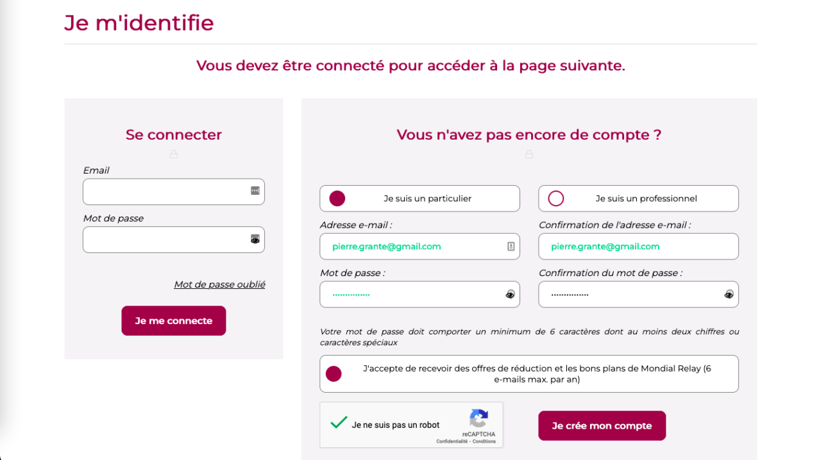Select 'Je suis un professionnel'
The image size is (821, 460).
click(555, 198)
